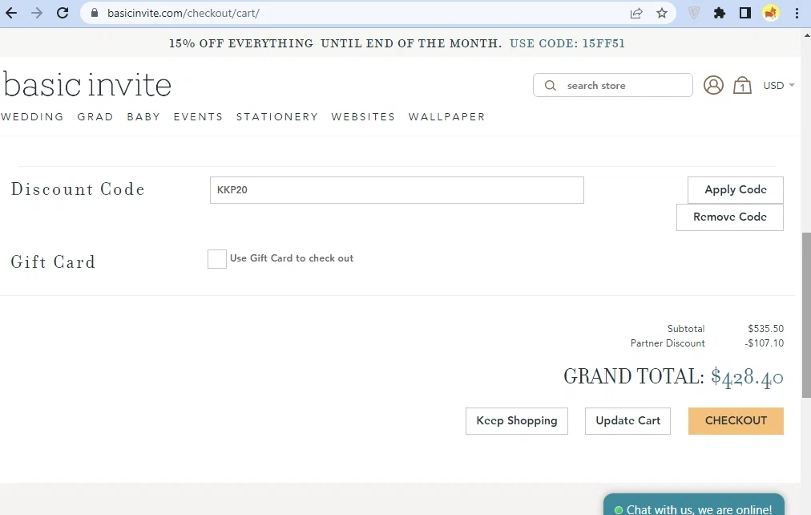Screen dimensions: 811x515
Task: Click the CHECKOUT button
Action: [x=736, y=421]
